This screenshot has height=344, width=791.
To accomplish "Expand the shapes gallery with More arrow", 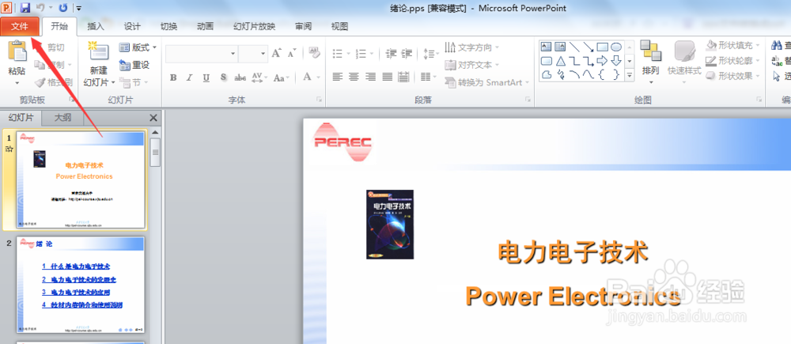I will (629, 75).
